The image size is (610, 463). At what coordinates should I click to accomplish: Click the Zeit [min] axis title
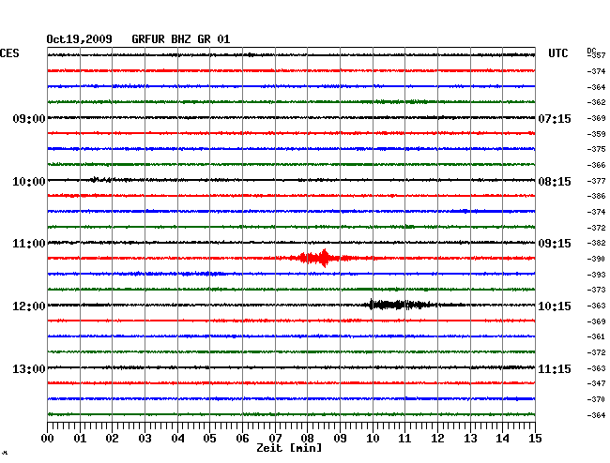tap(289, 448)
